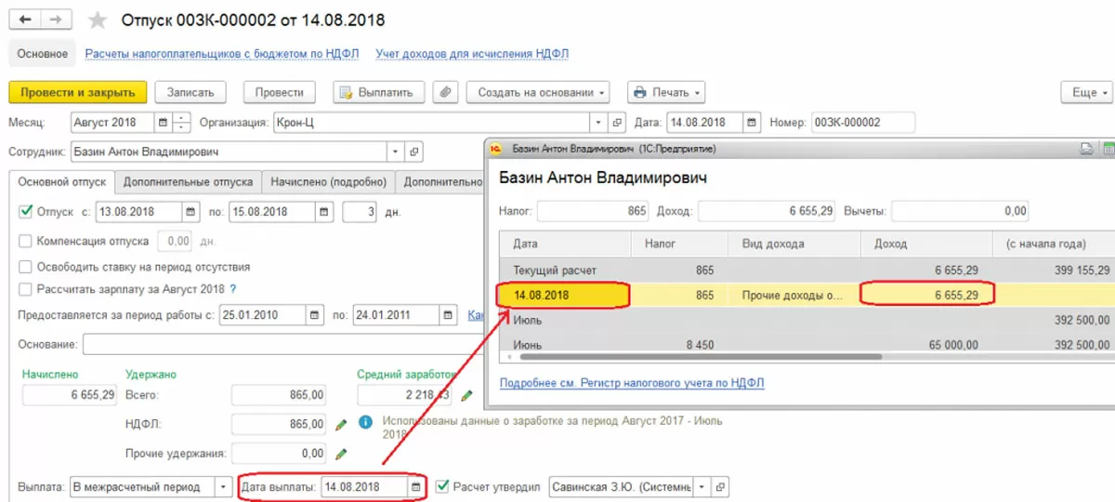Click popup Налог field 865
This screenshot has height=502, width=1115.
(595, 211)
